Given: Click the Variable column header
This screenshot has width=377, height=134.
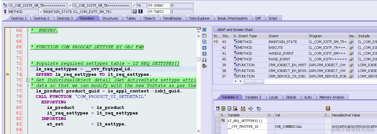Looking at the screenshot, I should [x=247, y=115].
